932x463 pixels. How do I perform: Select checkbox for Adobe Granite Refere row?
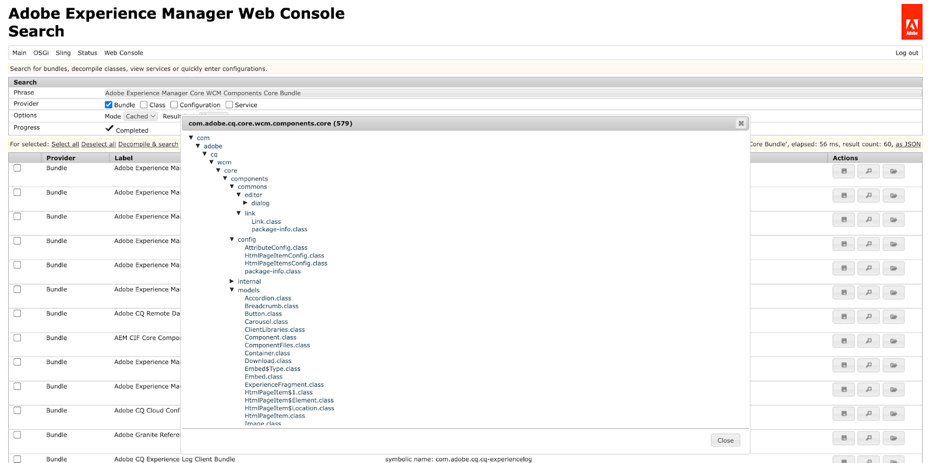(x=17, y=435)
